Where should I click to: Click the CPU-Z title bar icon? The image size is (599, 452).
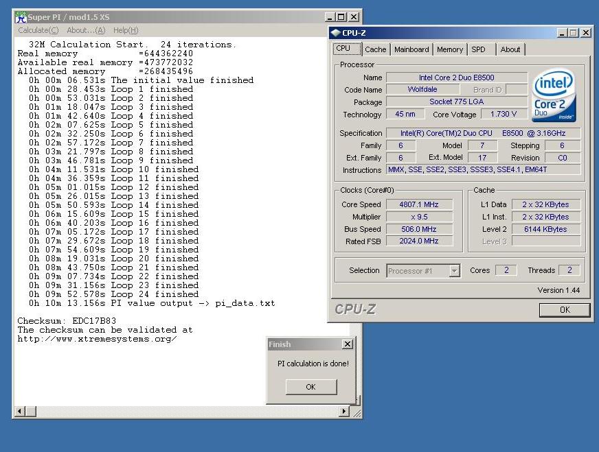point(336,33)
